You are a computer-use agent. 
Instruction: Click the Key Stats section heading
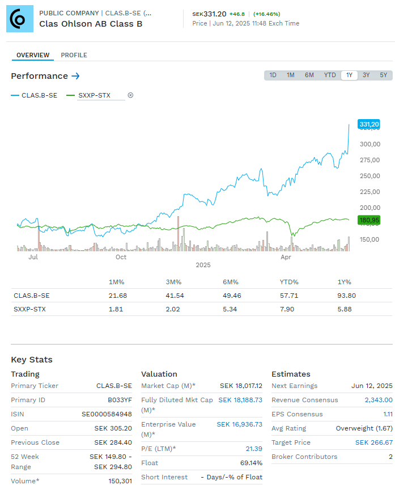click(32, 360)
